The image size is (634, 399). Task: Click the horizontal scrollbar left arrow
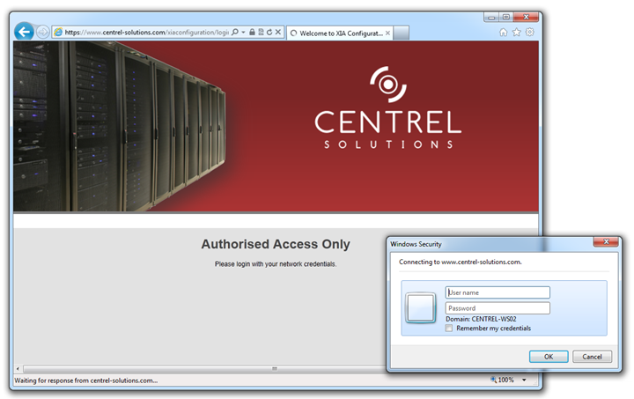18,369
